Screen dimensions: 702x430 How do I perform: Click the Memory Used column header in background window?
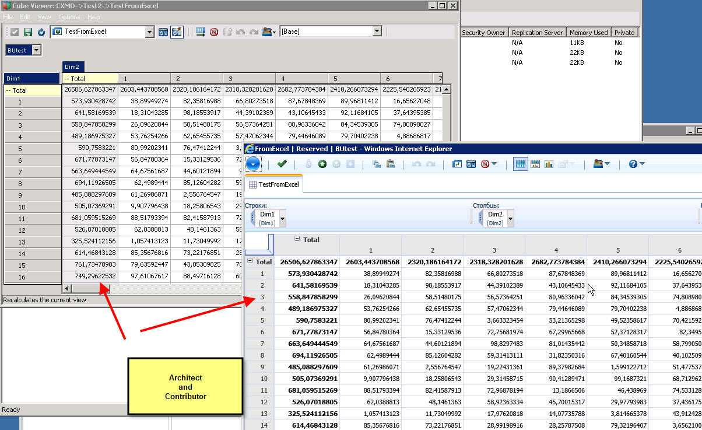(x=588, y=33)
